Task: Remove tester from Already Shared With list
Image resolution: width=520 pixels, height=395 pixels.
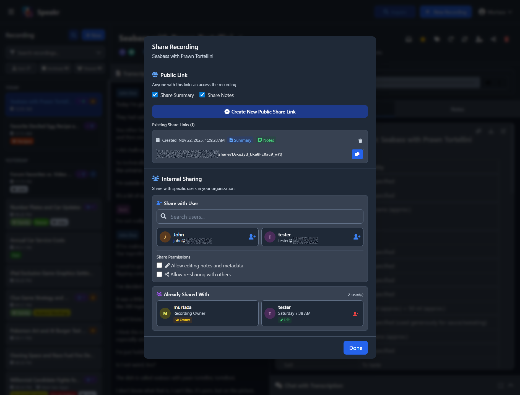Action: click(x=356, y=313)
